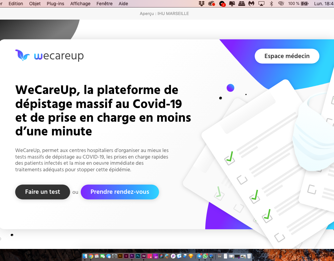Open the Affichage menu
This screenshot has height=261, width=334.
(80, 4)
